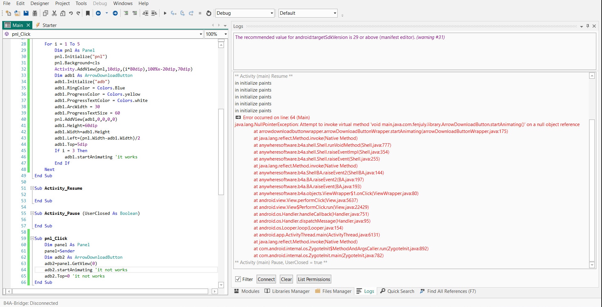Screen dimensions: 602x307
Task: Click the Restart circular arrow icon
Action: [209, 13]
